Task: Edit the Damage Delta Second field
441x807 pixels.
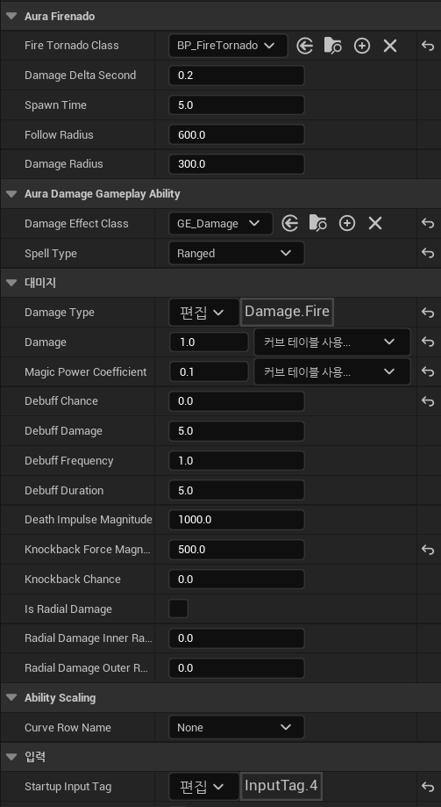Action: (x=237, y=76)
